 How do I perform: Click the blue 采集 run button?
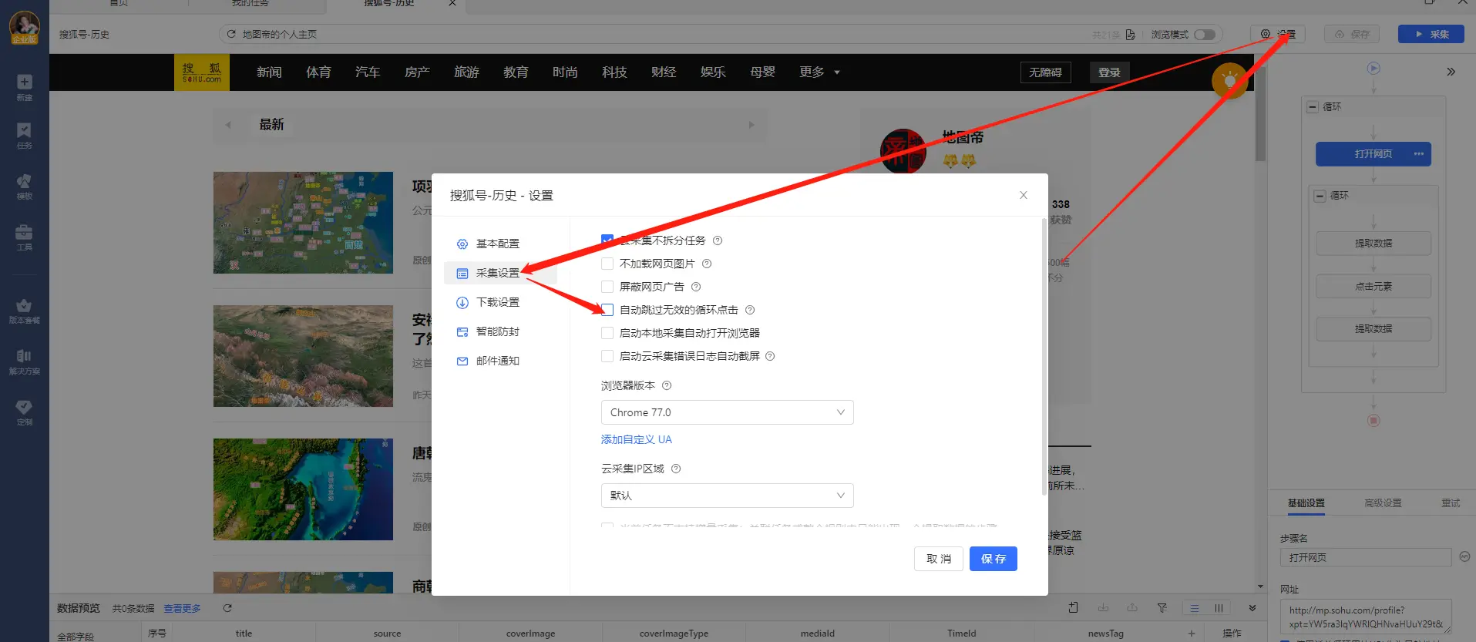[1431, 34]
